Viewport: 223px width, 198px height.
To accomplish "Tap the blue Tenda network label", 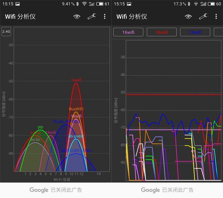I will pos(66,122).
